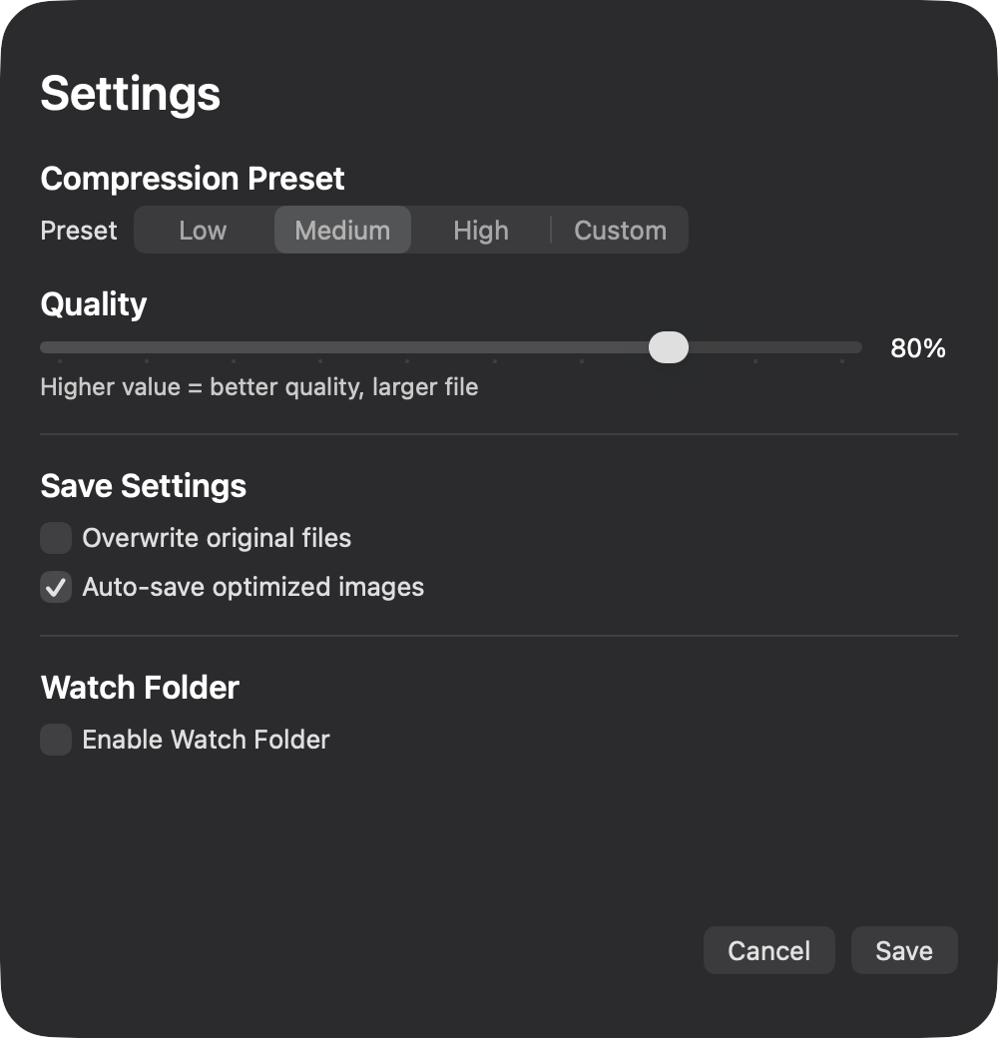Screen dimensions: 998x1038
Task: Click the Compression Preset heading
Action: [x=192, y=178]
